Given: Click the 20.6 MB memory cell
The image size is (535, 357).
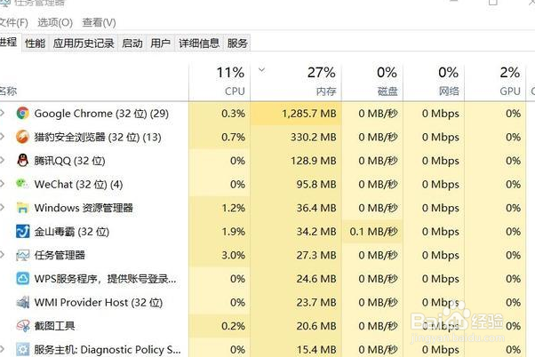Looking at the screenshot, I should point(296,326).
